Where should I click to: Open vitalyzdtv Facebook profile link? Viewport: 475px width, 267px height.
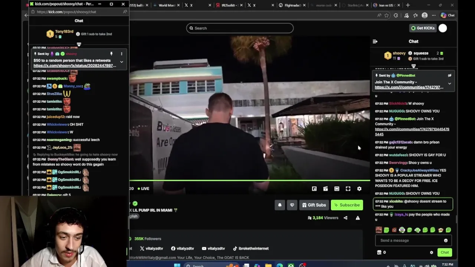coord(183,248)
